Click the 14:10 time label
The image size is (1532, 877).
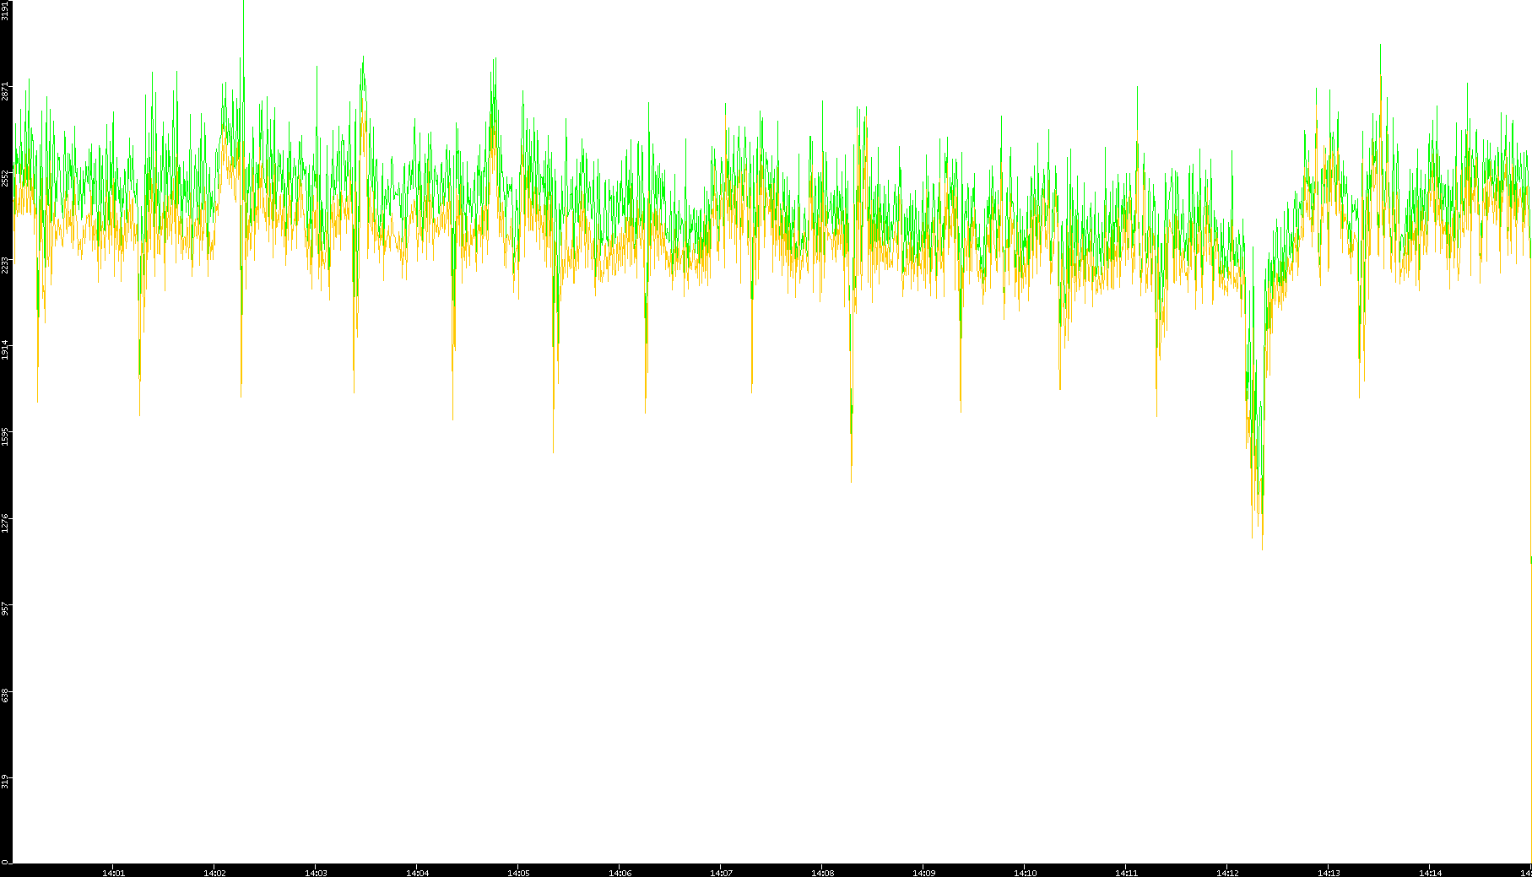tap(1025, 872)
